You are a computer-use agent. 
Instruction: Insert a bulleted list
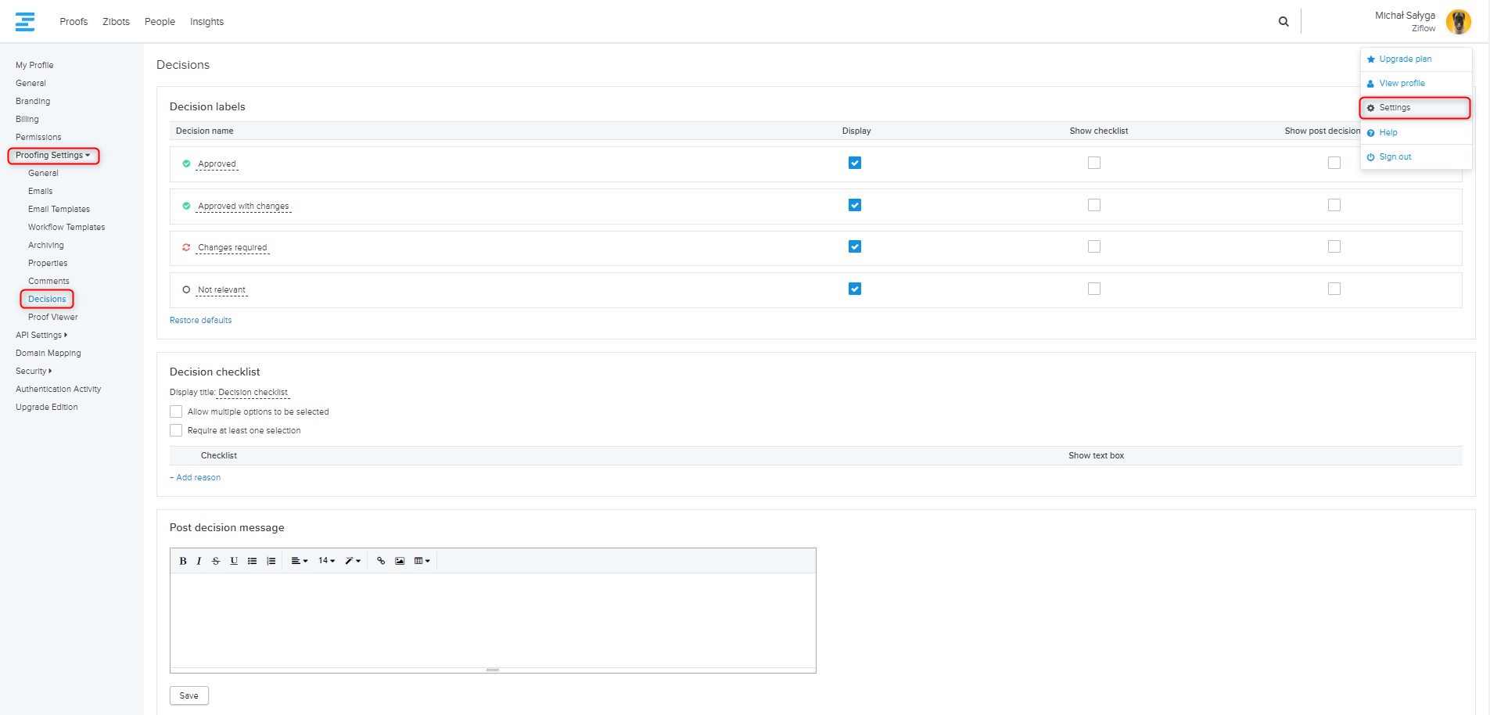[x=252, y=561]
